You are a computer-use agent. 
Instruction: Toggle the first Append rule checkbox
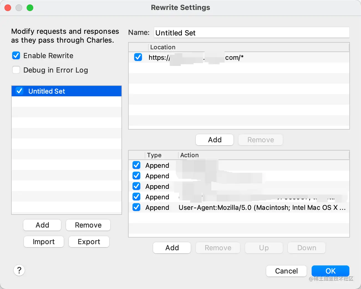pos(136,165)
